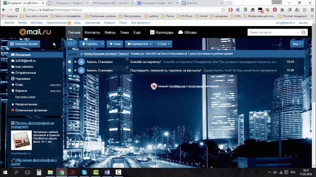316x177 pixels.
Task: Open Word from the taskbar
Action: click(x=107, y=173)
